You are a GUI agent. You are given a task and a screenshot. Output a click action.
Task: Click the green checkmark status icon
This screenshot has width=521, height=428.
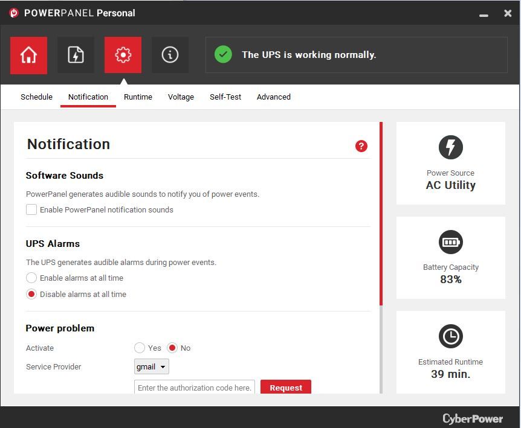pyautogui.click(x=223, y=54)
